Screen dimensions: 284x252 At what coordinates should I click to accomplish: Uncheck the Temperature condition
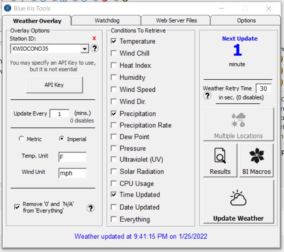click(x=113, y=41)
